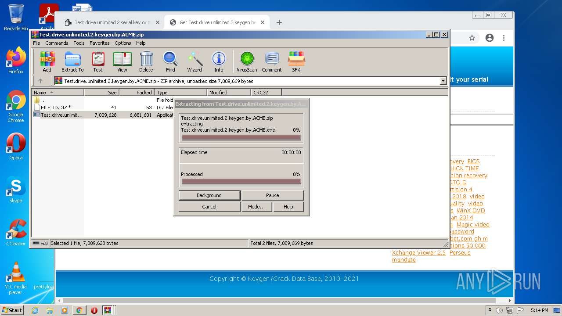Image resolution: width=562 pixels, height=316 pixels.
Task: Open the VLC media player shortcut
Action: click(16, 278)
